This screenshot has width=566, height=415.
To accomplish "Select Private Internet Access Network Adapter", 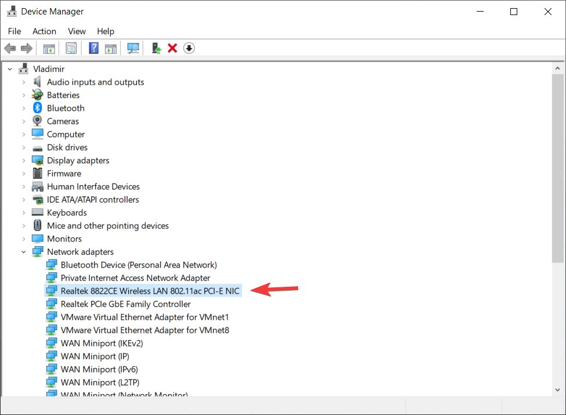I will [135, 278].
